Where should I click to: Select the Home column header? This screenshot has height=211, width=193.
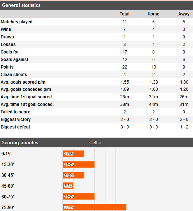point(153,14)
